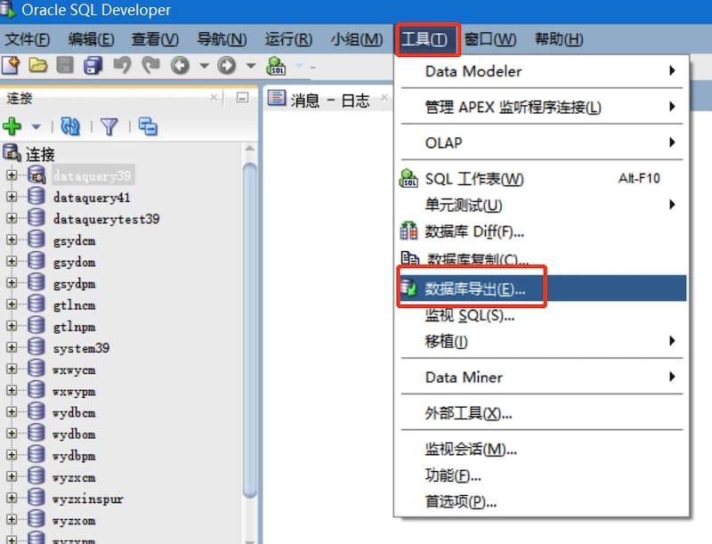Image resolution: width=712 pixels, height=544 pixels.
Task: Open dropdown next to new connection plus
Action: tap(36, 126)
